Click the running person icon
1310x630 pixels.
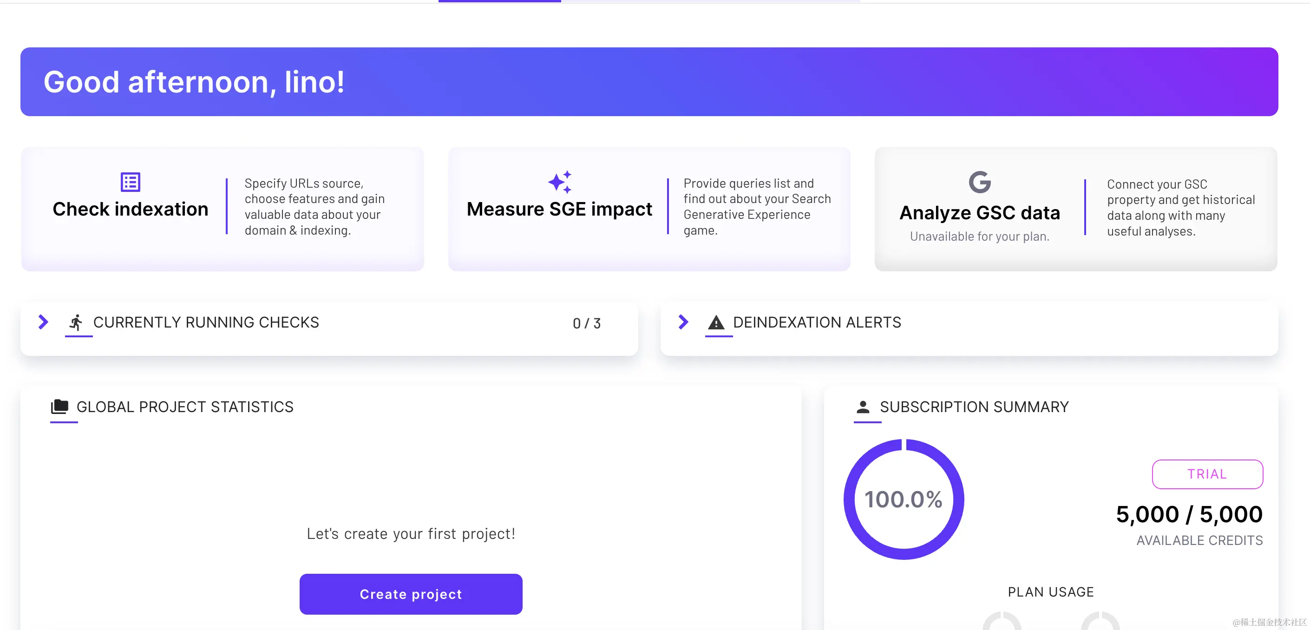76,322
